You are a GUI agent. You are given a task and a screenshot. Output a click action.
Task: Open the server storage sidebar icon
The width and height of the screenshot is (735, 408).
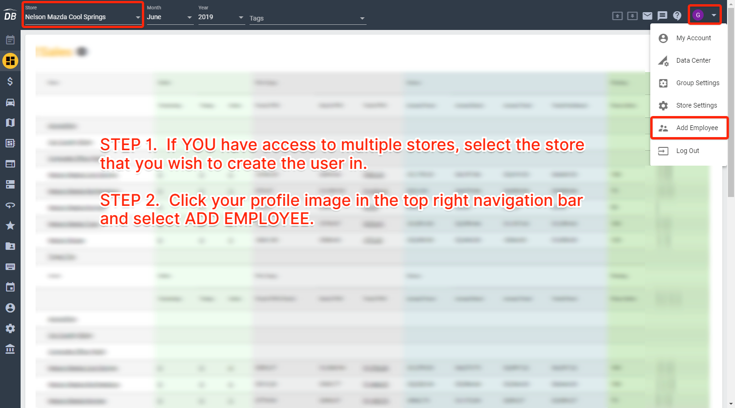10,184
